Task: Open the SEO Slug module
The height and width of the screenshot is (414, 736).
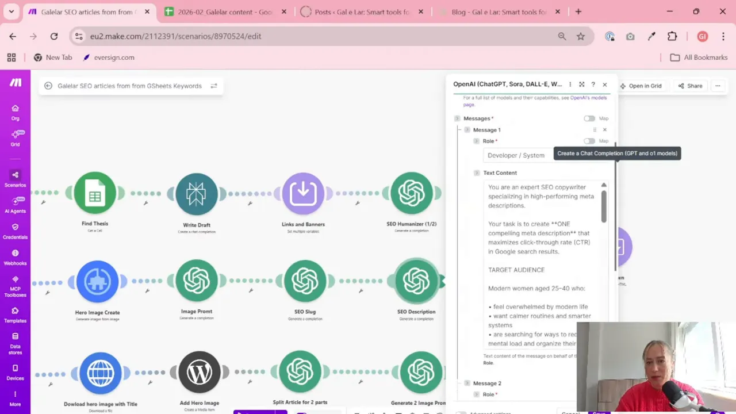Action: pos(305,281)
